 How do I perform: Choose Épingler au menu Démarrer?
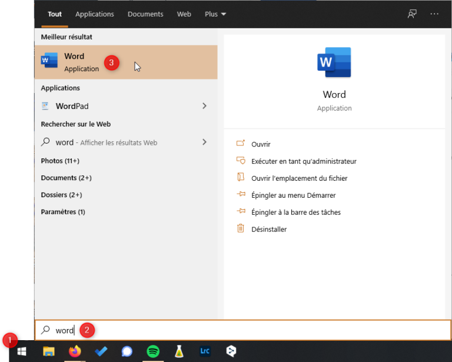tap(294, 195)
